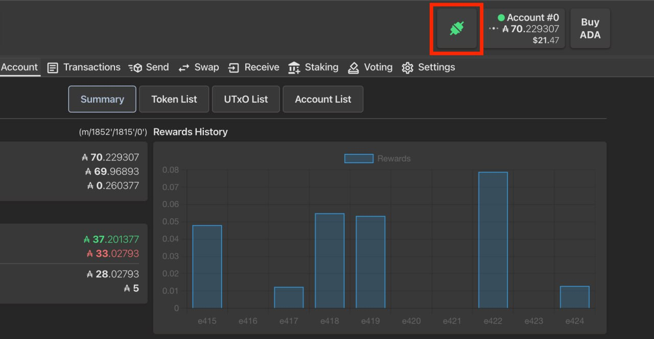
Task: Click the Settings gear icon
Action: tap(407, 67)
